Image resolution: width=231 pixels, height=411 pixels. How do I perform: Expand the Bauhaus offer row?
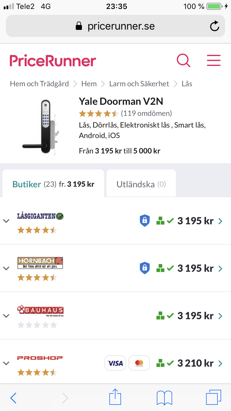tap(6, 316)
